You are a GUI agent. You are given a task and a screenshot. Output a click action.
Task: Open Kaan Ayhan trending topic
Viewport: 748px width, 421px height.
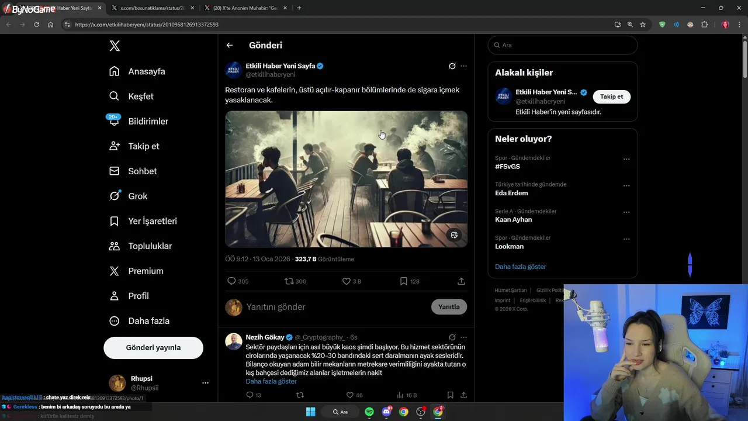(513, 220)
